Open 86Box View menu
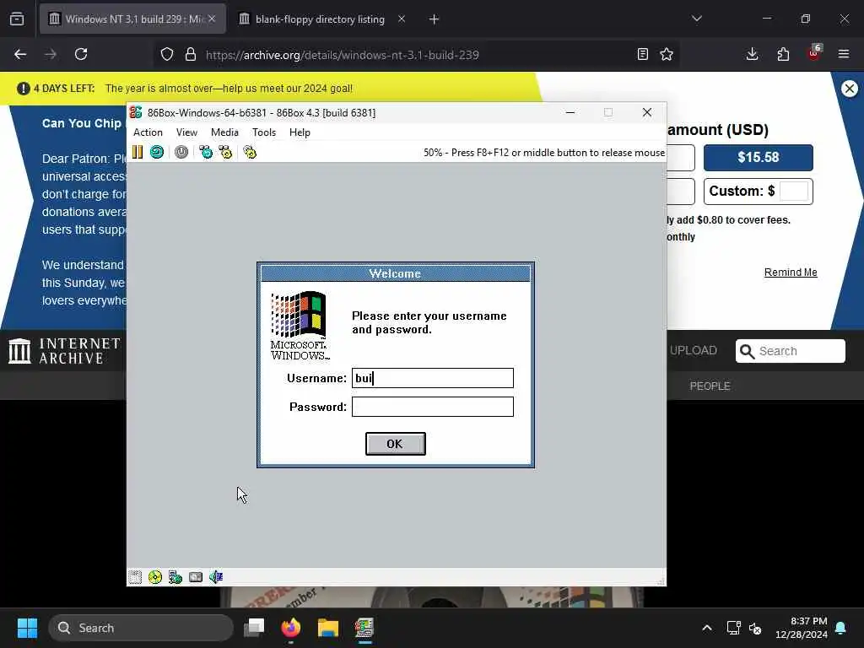Image resolution: width=864 pixels, height=648 pixels. click(x=186, y=132)
